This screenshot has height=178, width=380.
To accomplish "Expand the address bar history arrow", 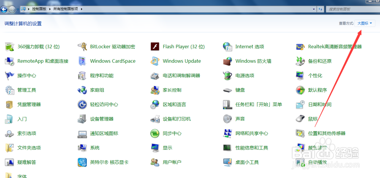I will pyautogui.click(x=314, y=9).
